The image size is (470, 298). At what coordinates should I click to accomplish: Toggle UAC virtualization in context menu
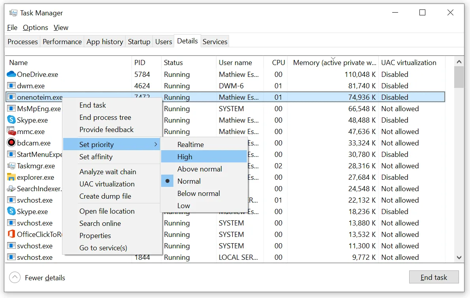pyautogui.click(x=111, y=184)
